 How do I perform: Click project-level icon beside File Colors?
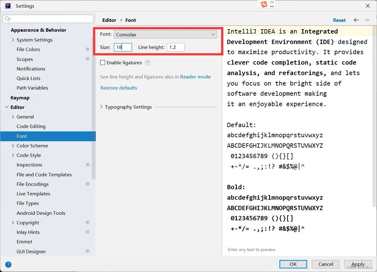[x=88, y=49]
